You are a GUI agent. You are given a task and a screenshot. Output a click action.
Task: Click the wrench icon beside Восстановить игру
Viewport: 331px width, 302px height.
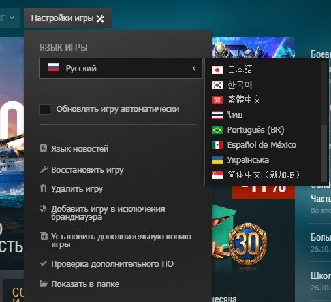coord(44,169)
